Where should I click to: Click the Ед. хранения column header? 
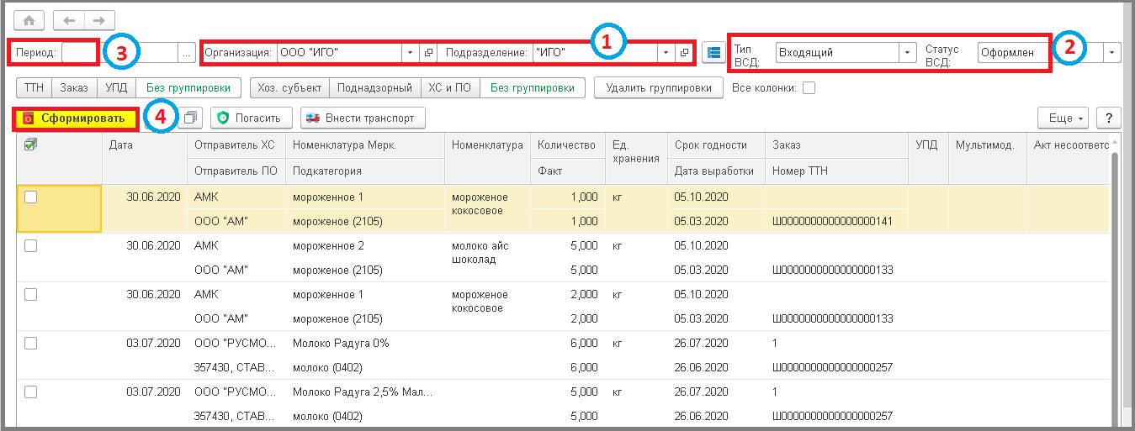636,158
